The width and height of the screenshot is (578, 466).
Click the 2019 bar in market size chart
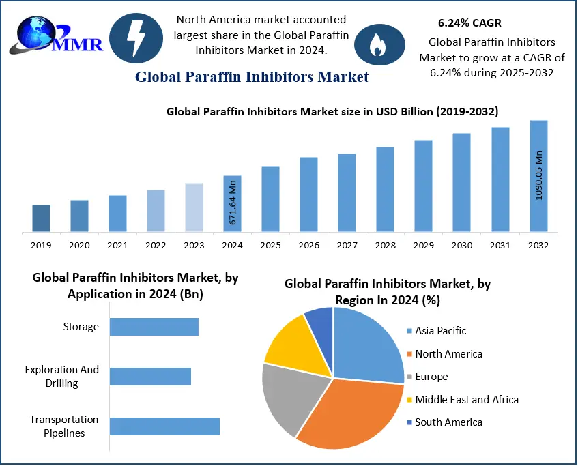pyautogui.click(x=41, y=218)
